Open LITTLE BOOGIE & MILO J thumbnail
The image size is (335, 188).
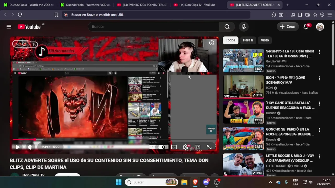click(243, 164)
